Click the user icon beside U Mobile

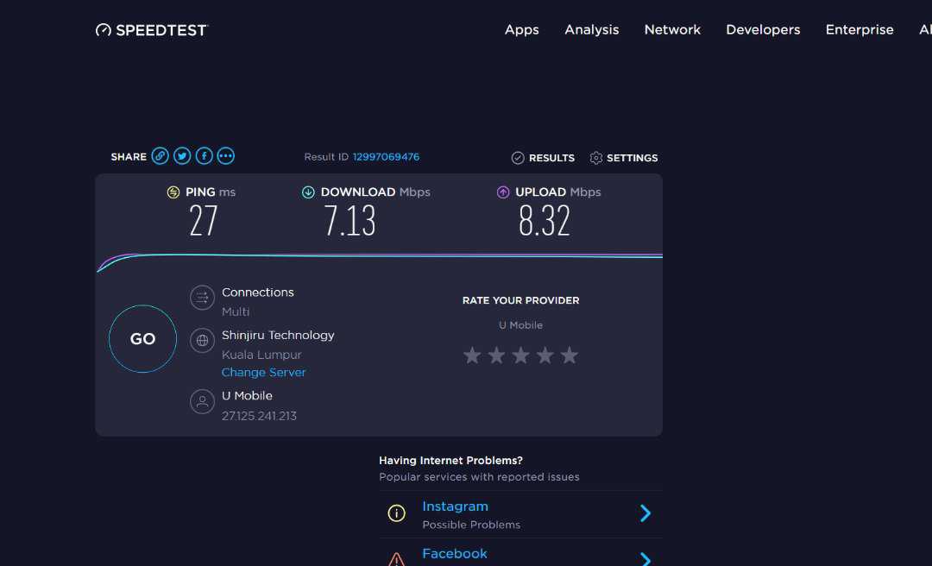click(x=202, y=401)
